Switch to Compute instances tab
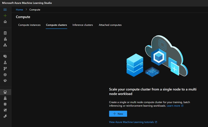This screenshot has width=208, height=127. [29, 25]
